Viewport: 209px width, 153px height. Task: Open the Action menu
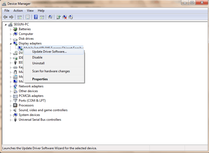18,11
